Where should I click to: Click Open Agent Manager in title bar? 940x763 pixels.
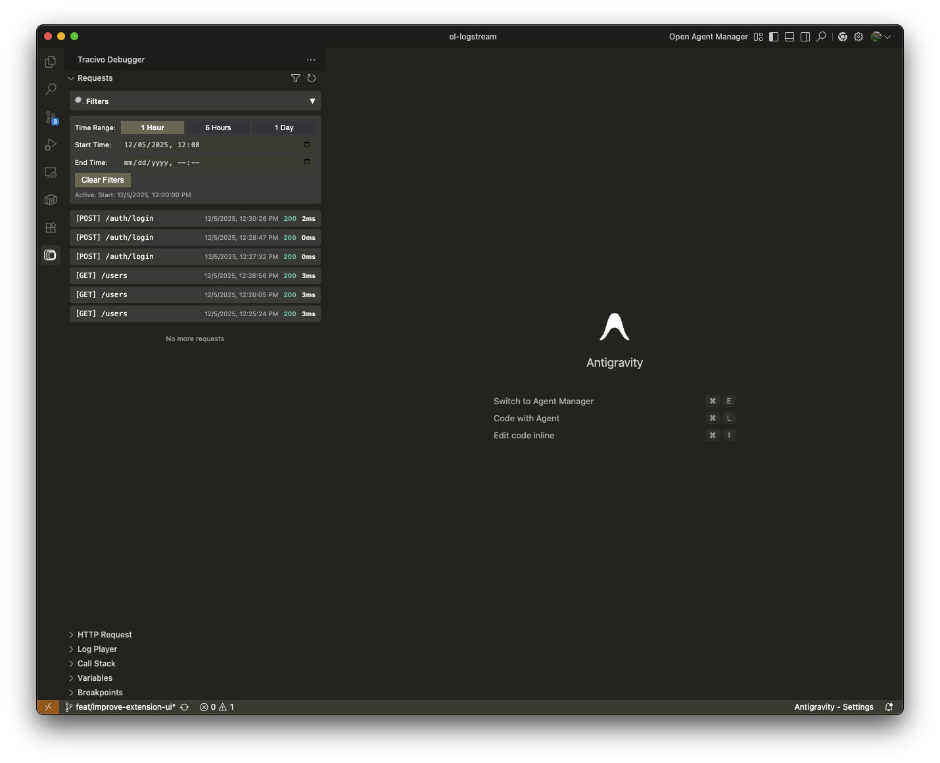point(708,37)
